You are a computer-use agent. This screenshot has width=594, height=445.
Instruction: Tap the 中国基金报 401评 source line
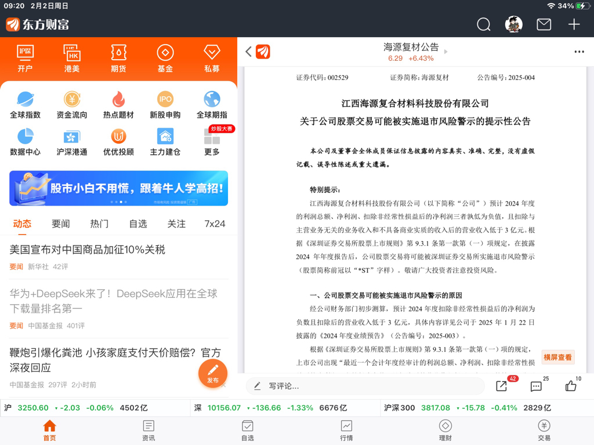click(x=56, y=326)
